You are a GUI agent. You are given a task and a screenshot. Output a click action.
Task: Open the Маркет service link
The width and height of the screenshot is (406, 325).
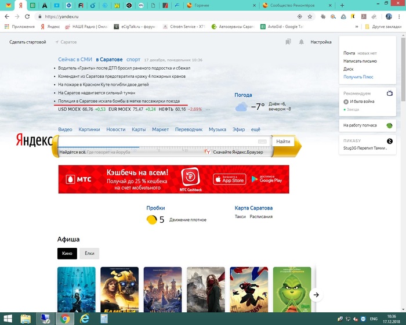click(160, 129)
